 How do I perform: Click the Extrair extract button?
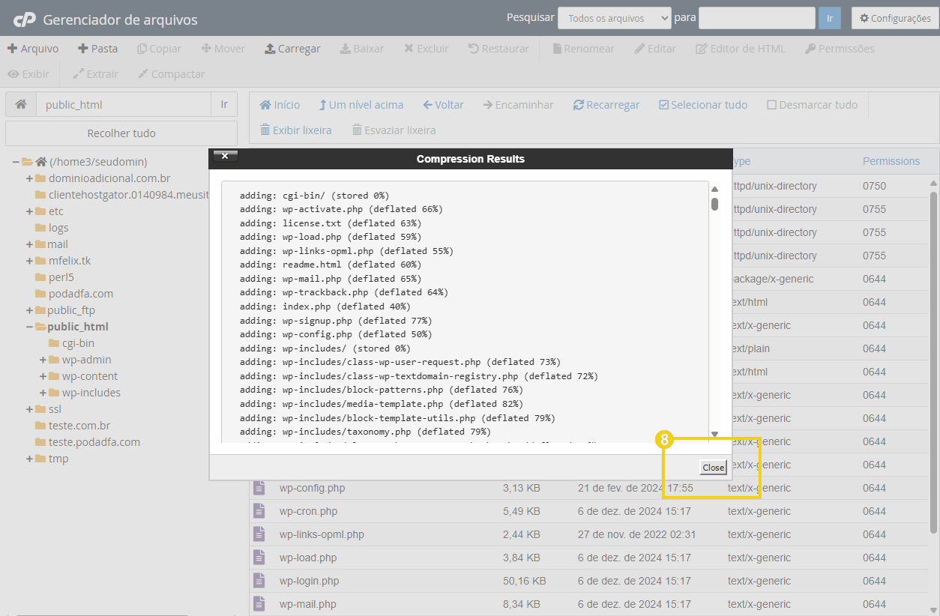pos(95,74)
